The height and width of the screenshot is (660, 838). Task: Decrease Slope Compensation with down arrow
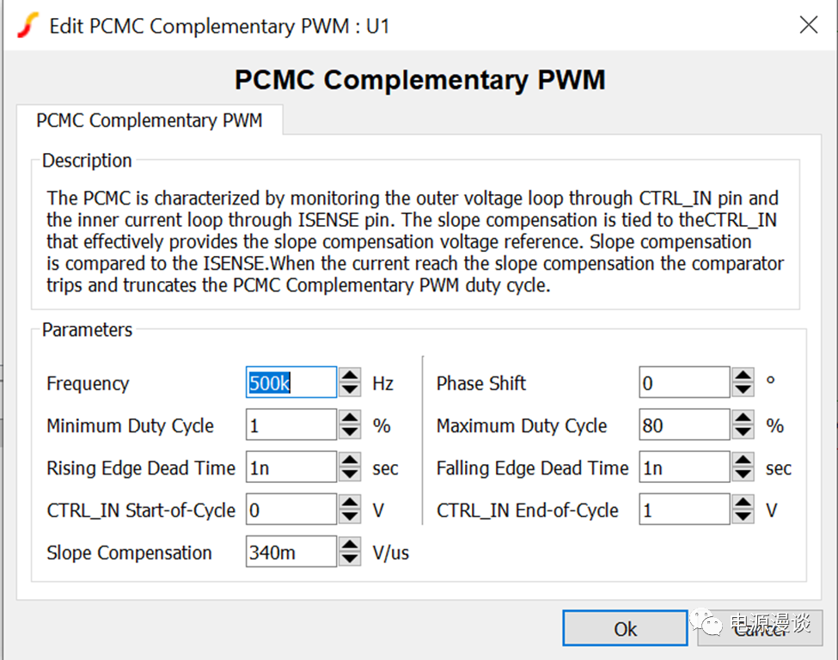point(350,559)
